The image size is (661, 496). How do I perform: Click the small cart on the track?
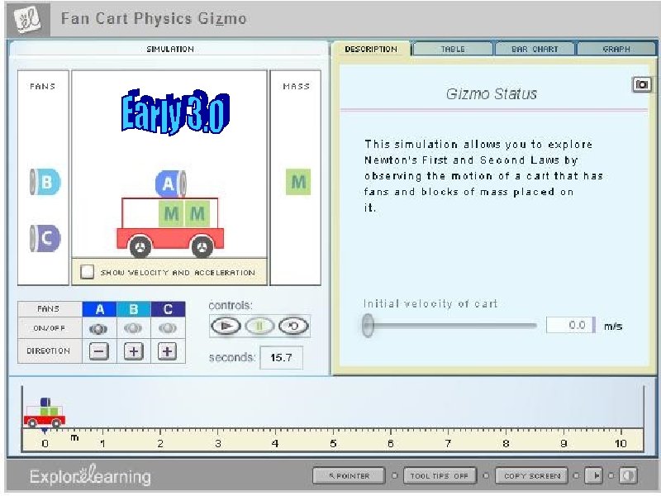pos(45,413)
